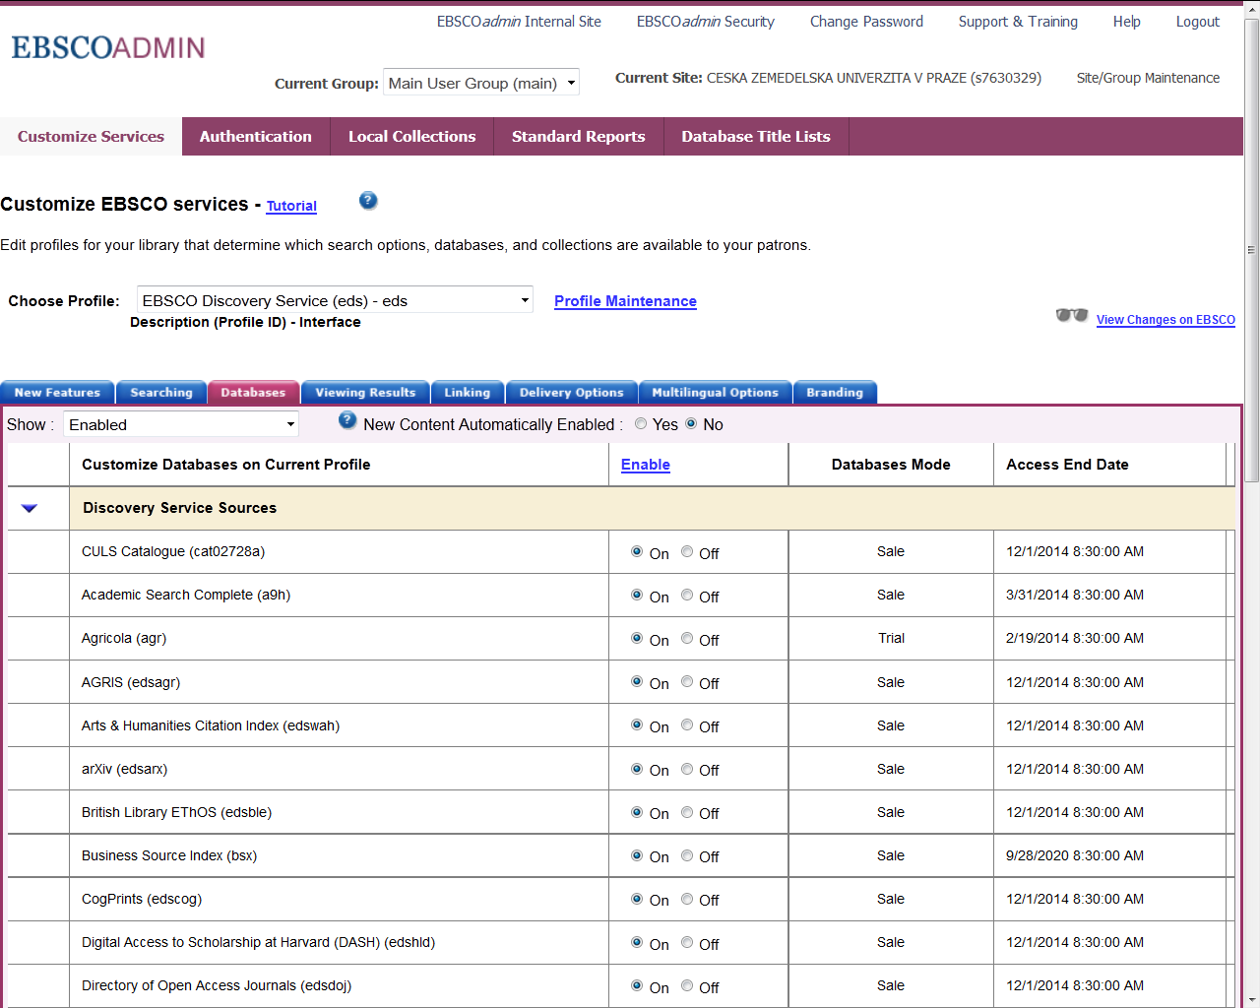1260x1008 pixels.
Task: Click the EBSCOADMIN logo
Action: (x=108, y=47)
